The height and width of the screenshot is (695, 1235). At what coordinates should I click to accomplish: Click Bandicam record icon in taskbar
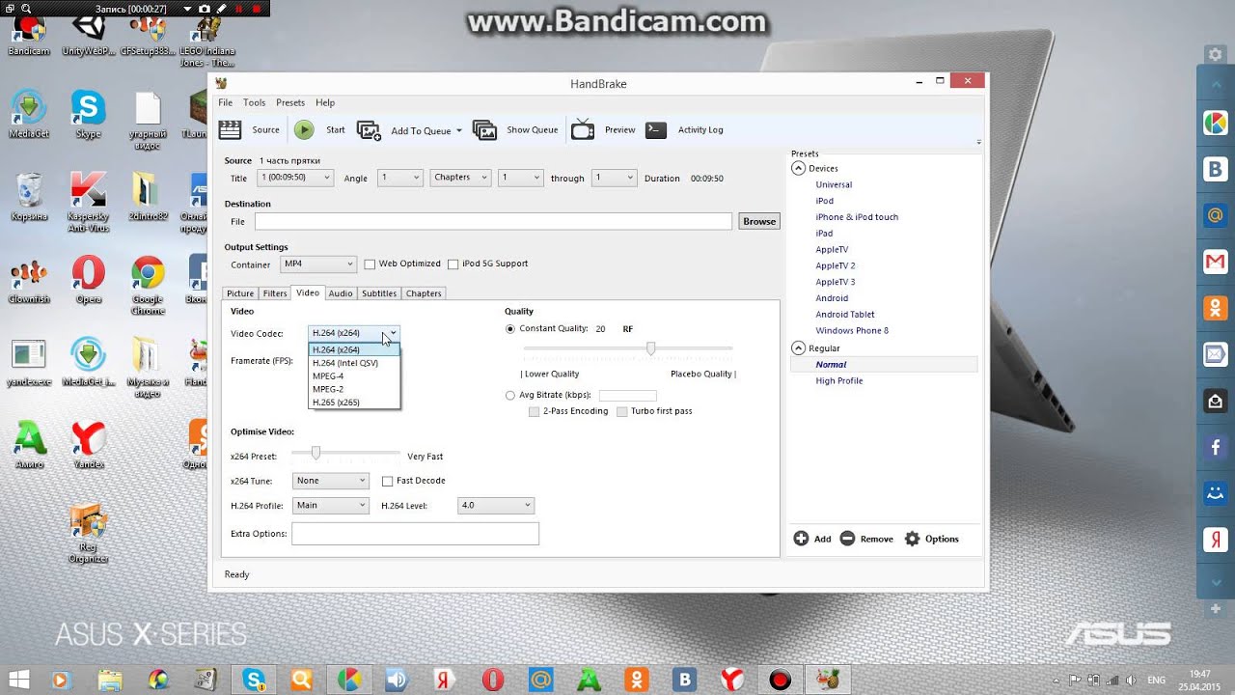tap(780, 680)
